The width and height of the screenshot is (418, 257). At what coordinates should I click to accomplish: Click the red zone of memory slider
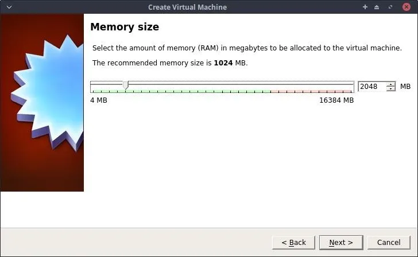tap(312, 91)
